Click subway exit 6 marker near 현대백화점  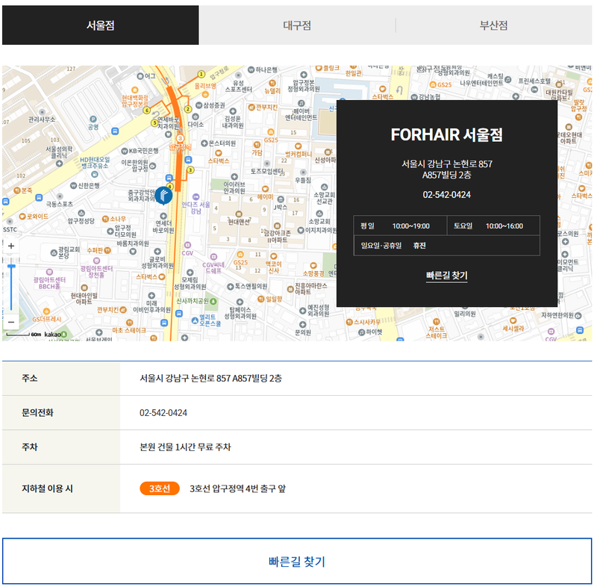pyautogui.click(x=146, y=111)
